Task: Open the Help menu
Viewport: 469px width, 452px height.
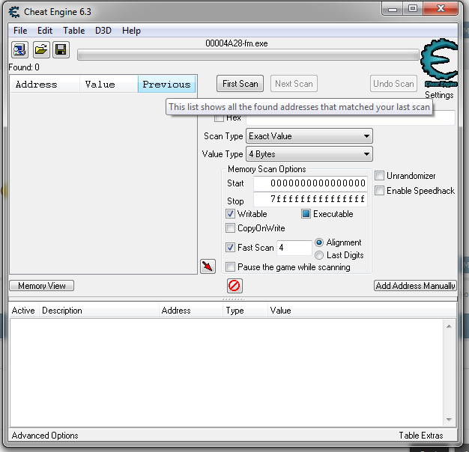Action: [x=131, y=31]
